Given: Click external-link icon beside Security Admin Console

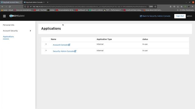Looking at the screenshot, I should tap(75, 51).
